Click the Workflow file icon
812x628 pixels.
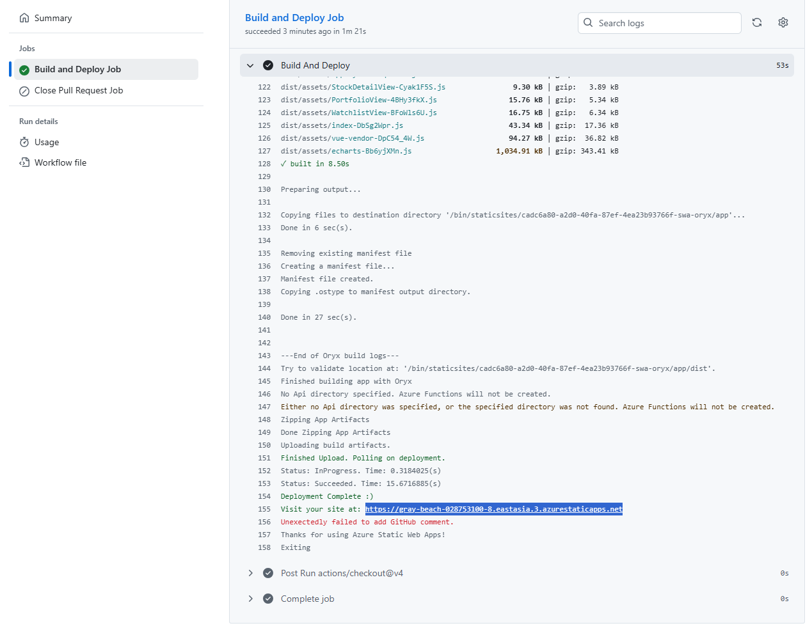[24, 162]
